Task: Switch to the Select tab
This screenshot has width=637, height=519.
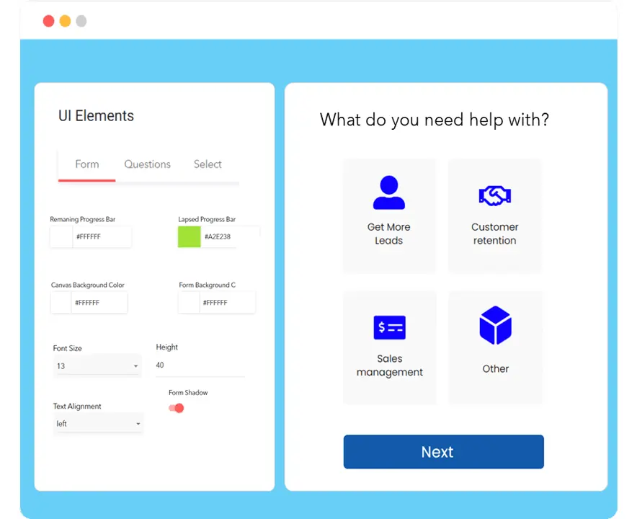Action: pyautogui.click(x=207, y=164)
